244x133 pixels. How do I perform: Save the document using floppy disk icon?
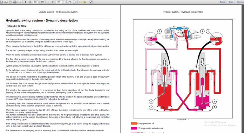[x=10, y=2]
